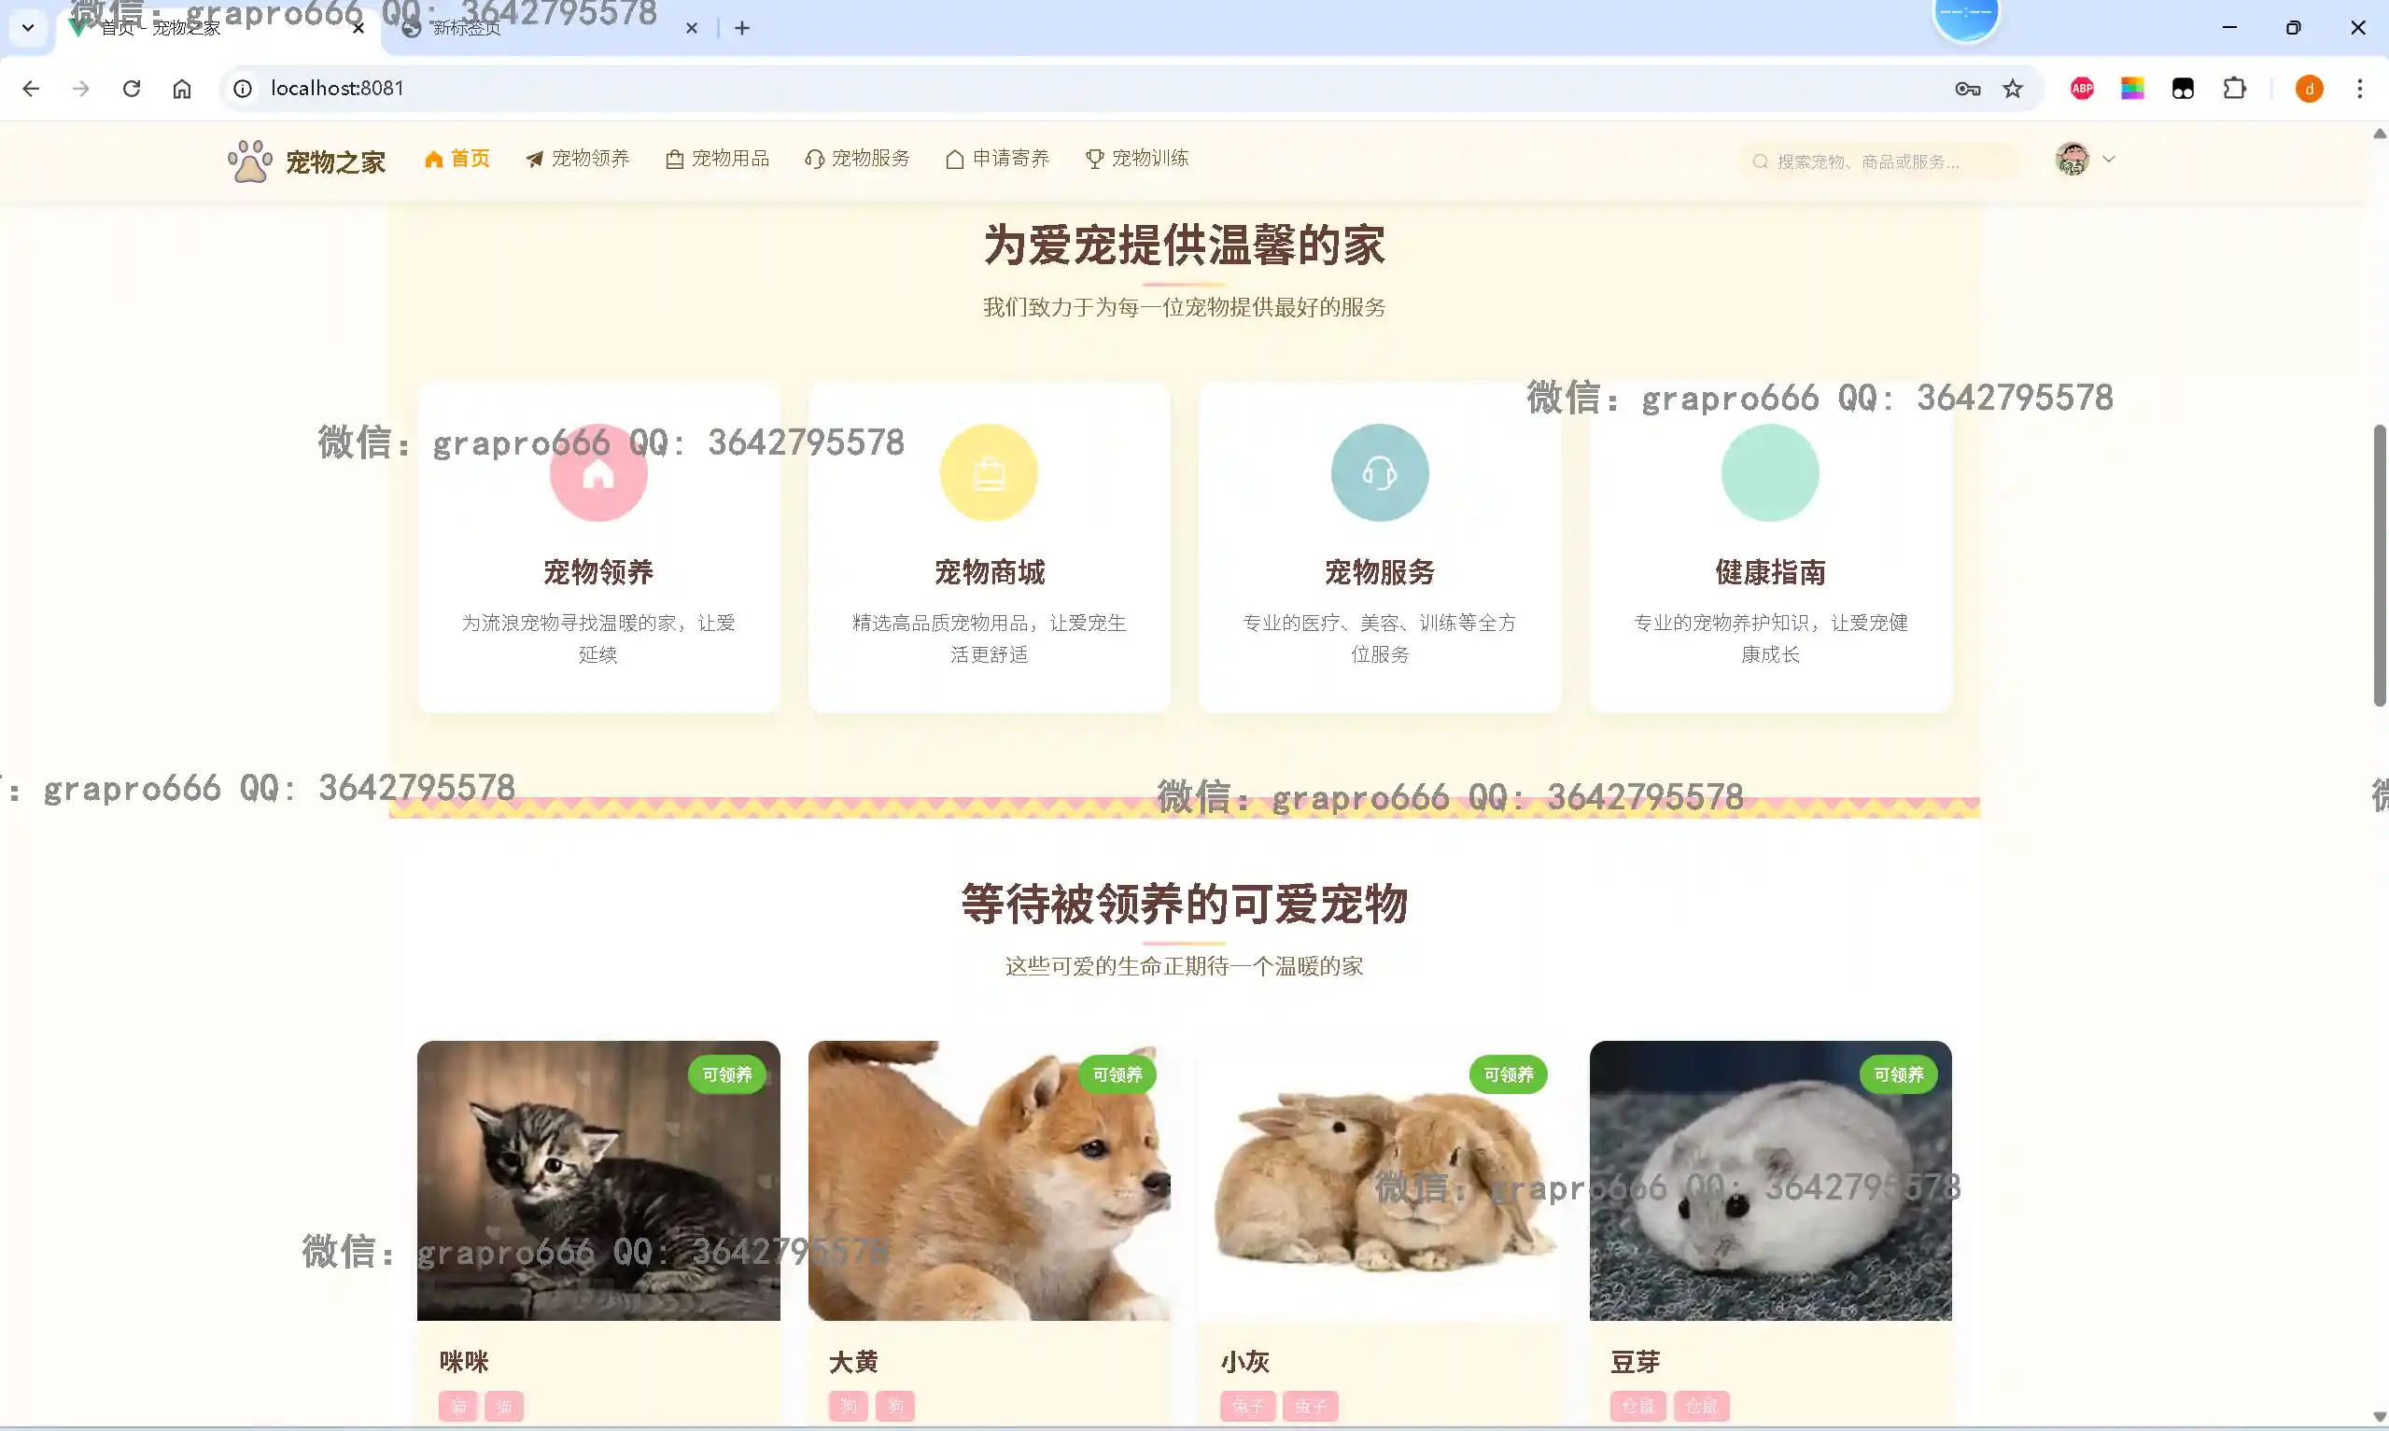Go to the 宠物用品 navigation item
Image resolution: width=2389 pixels, height=1431 pixels.
(717, 158)
